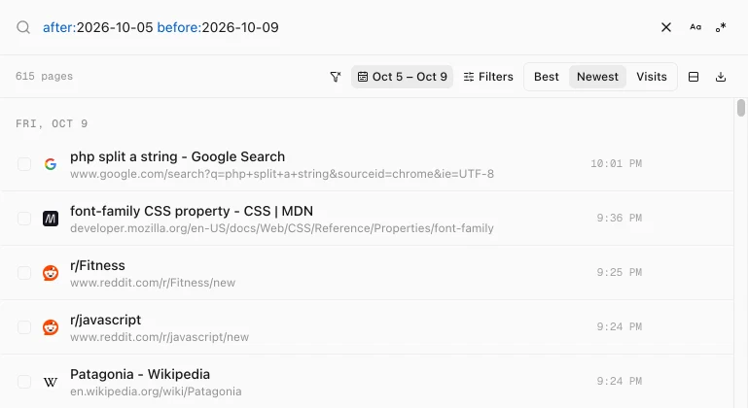Click the Wikipedia favicon
Viewport: 748px width, 408px height.
coord(51,382)
